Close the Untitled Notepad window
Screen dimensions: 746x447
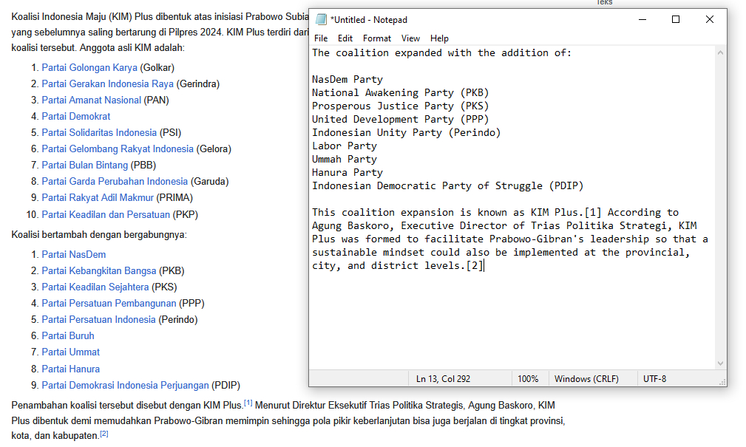tap(710, 20)
